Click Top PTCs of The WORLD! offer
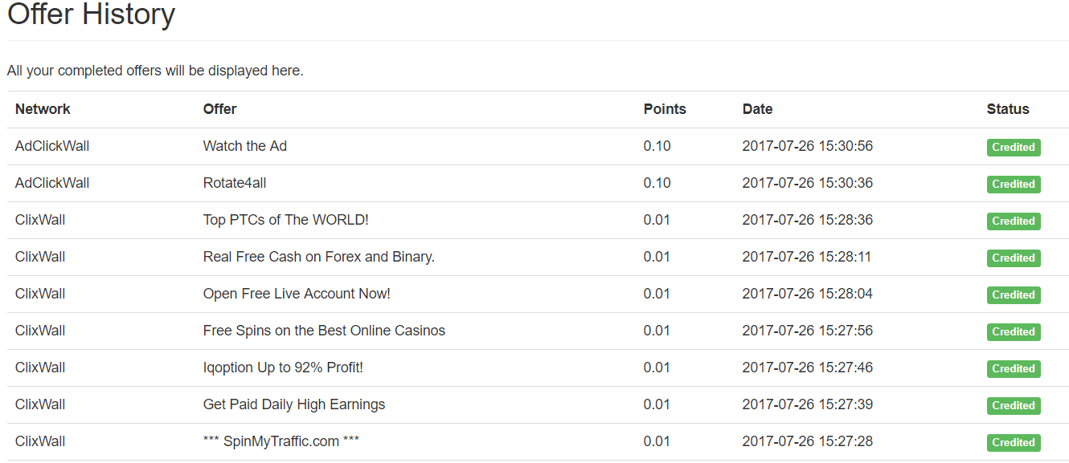Image resolution: width=1069 pixels, height=463 pixels. [x=285, y=220]
